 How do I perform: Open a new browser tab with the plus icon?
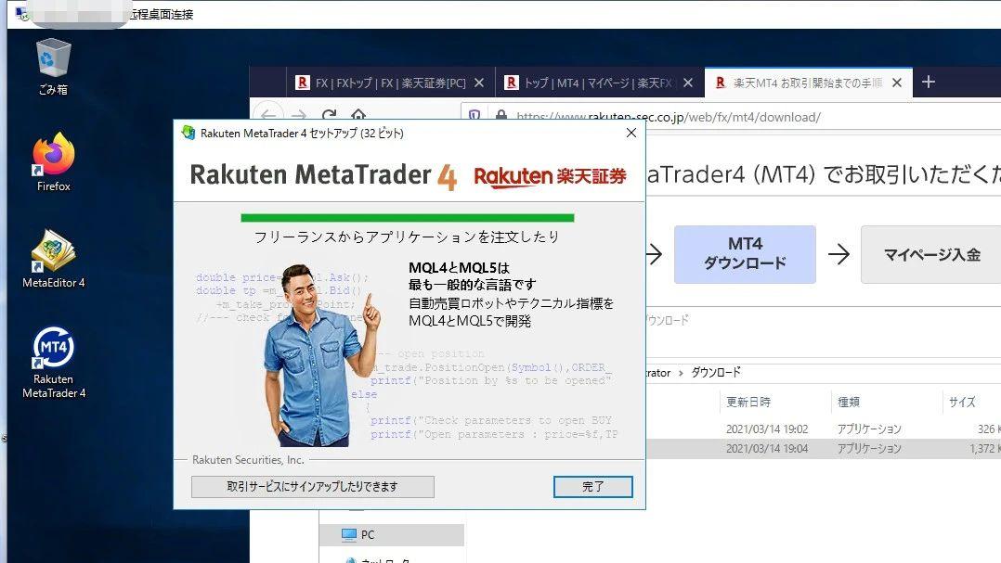coord(928,83)
